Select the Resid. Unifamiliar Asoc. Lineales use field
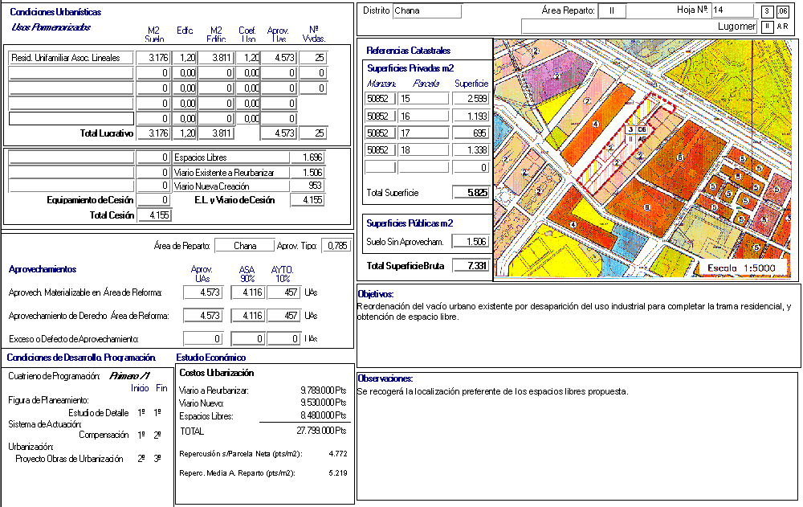803x507 pixels. click(x=71, y=58)
